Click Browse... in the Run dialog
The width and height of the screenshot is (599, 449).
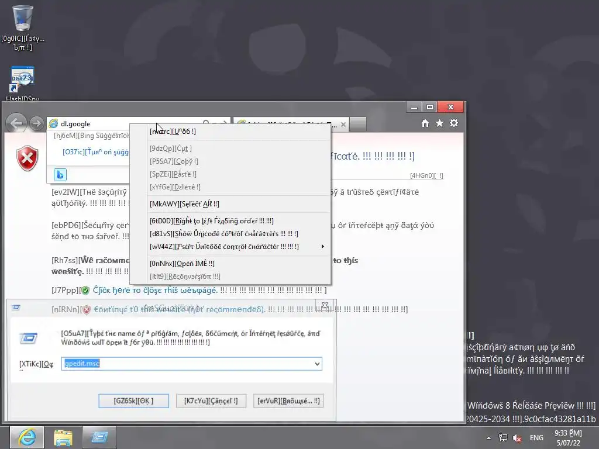[x=288, y=401]
